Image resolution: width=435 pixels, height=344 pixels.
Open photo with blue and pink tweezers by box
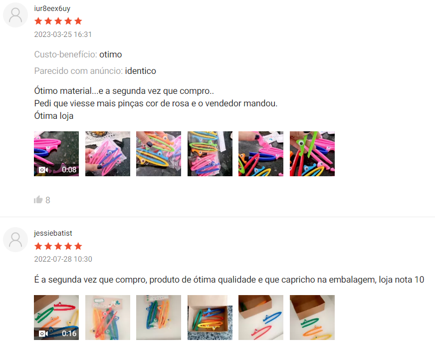coord(261,318)
